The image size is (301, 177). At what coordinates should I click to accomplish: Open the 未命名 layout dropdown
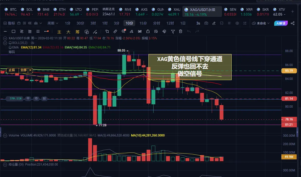[x=261, y=23]
